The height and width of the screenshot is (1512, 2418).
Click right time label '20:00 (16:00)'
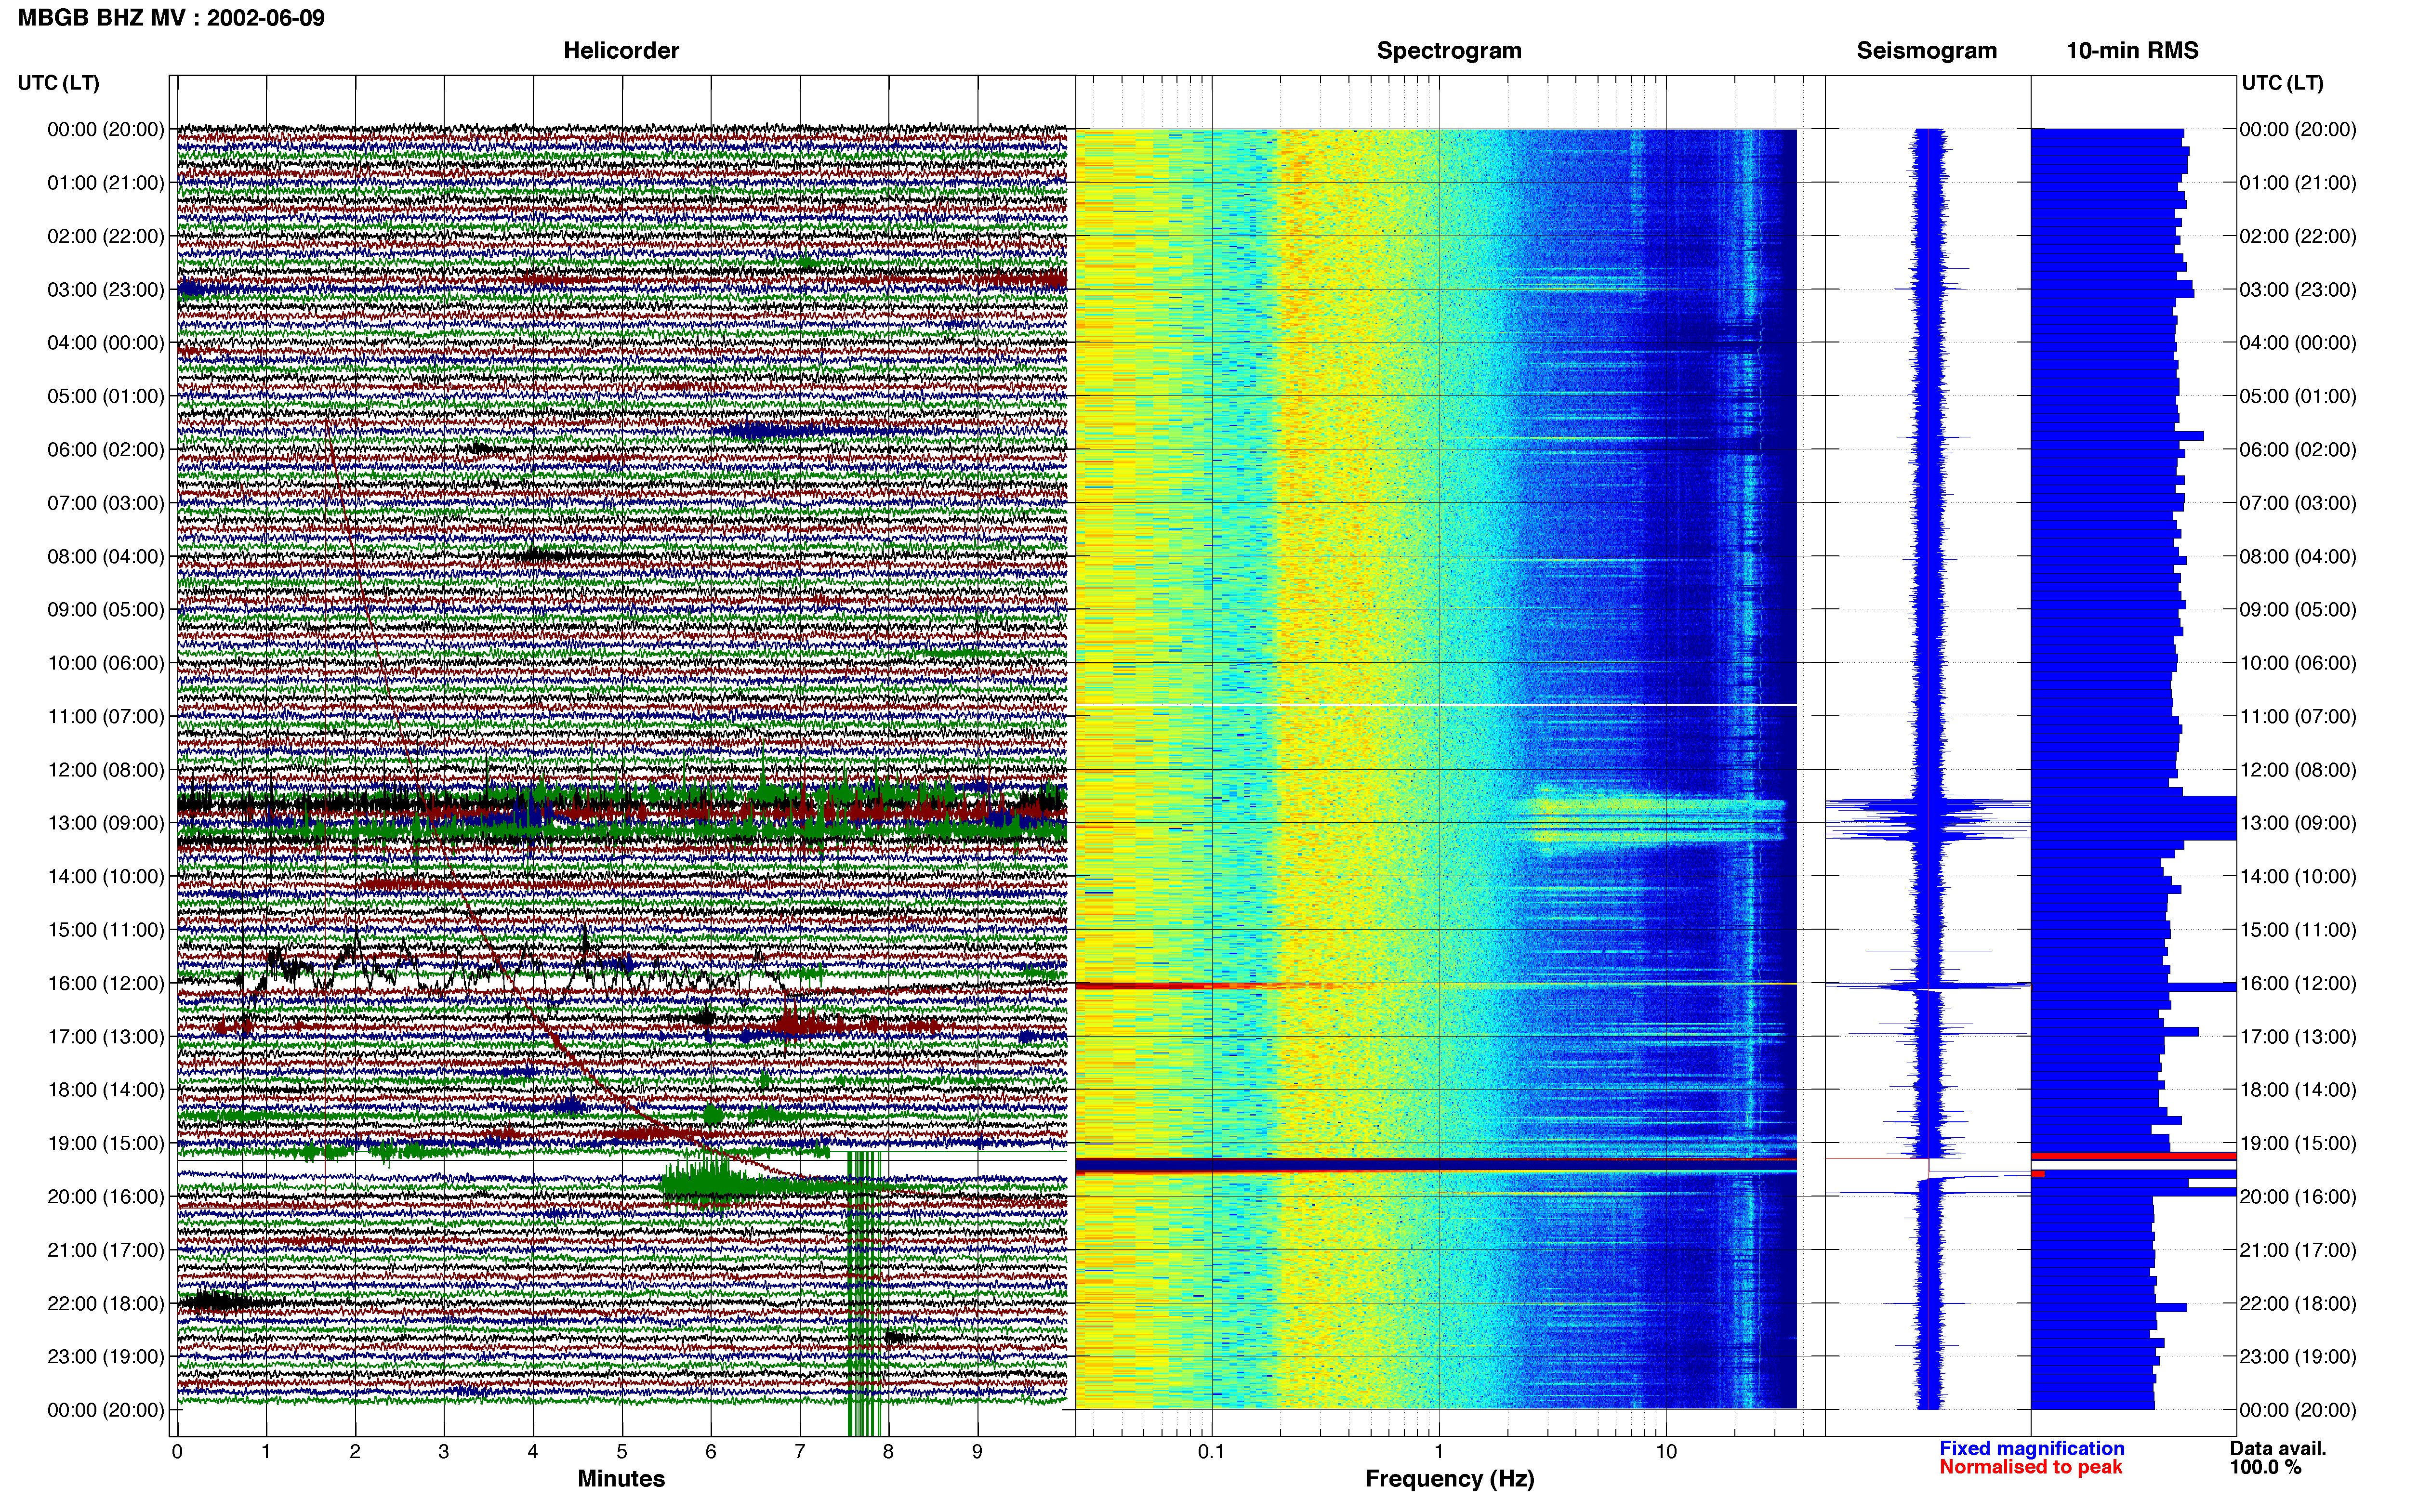(x=2298, y=1196)
